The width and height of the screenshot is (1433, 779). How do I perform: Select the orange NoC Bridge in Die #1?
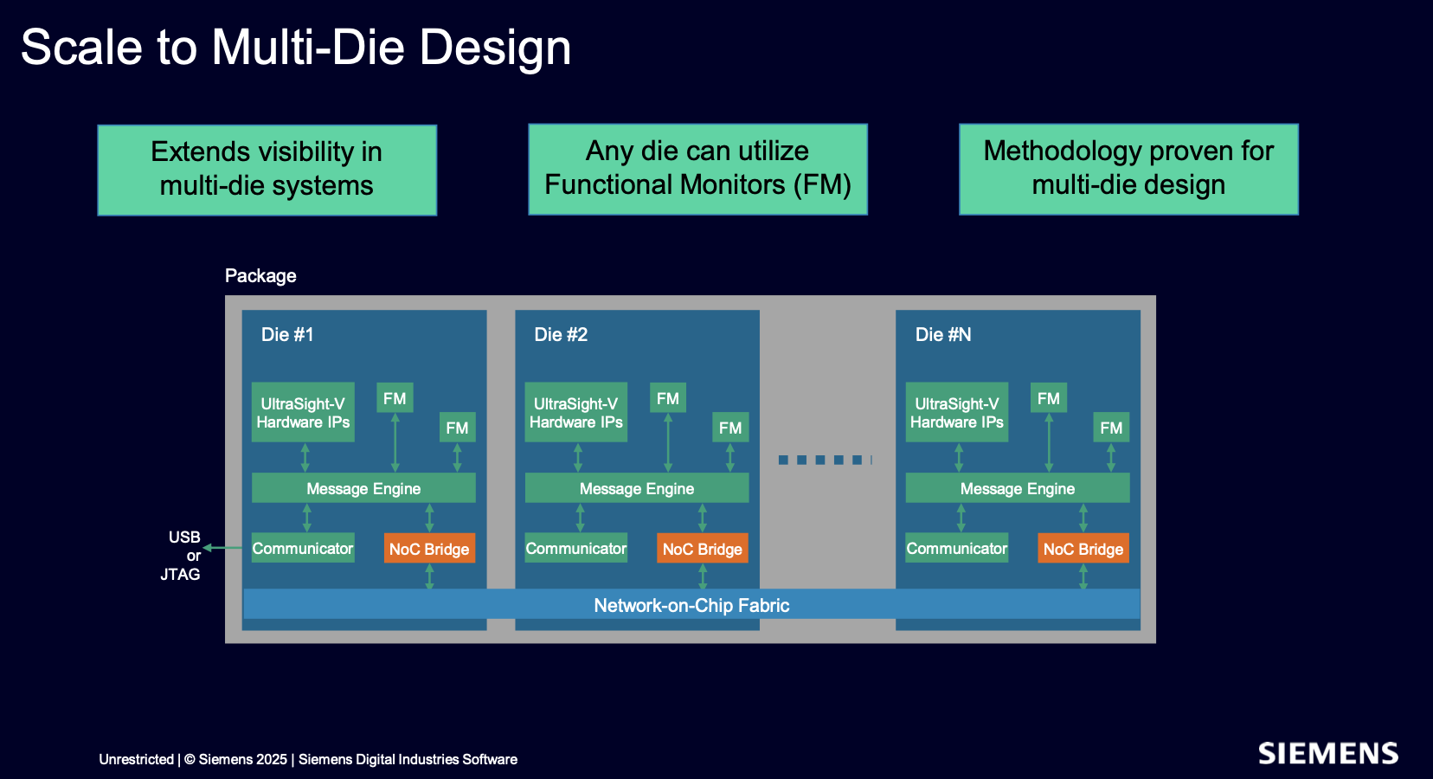[x=429, y=549]
